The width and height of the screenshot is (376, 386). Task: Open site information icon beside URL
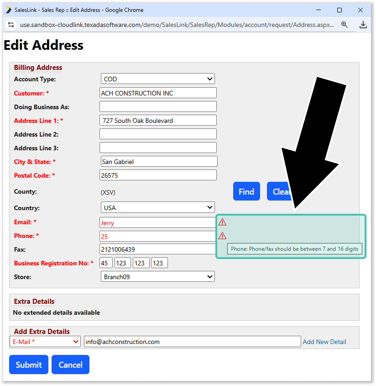tap(11, 25)
